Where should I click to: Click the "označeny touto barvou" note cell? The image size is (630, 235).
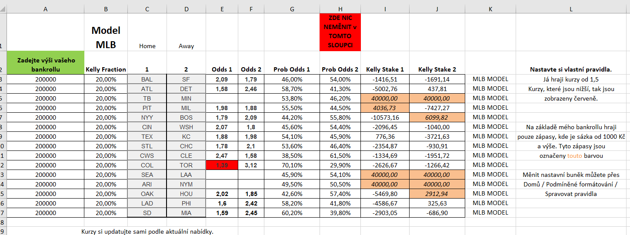coord(571,156)
